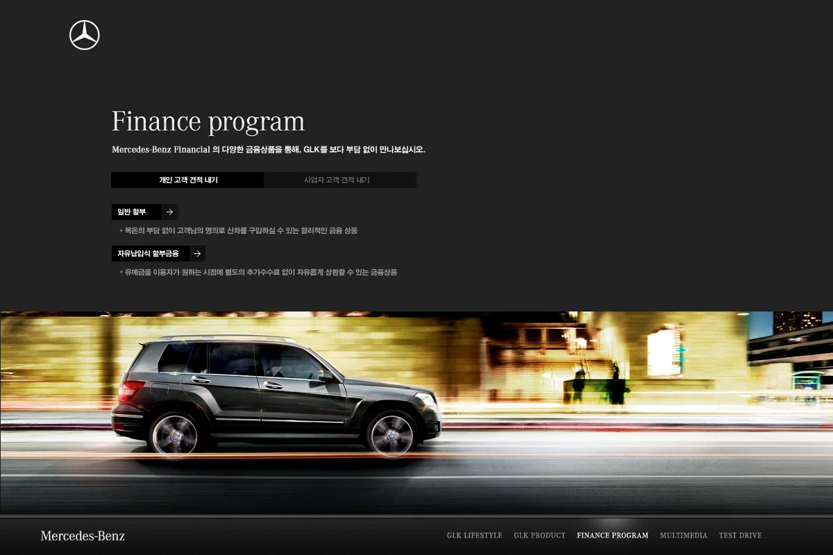Click the arrow icon beside 자유납입식 할부금융
Image resolution: width=833 pixels, height=555 pixels.
pyautogui.click(x=198, y=253)
